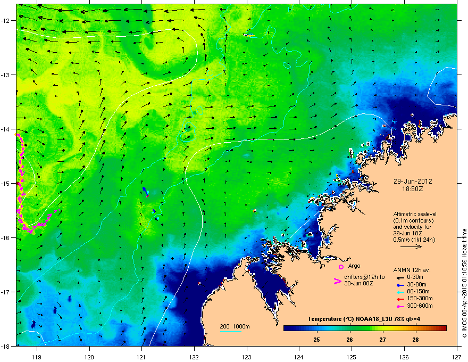The height and width of the screenshot is (362, 468).
Task: Click the '30-Jun 00Z' label
Action: coord(359,283)
